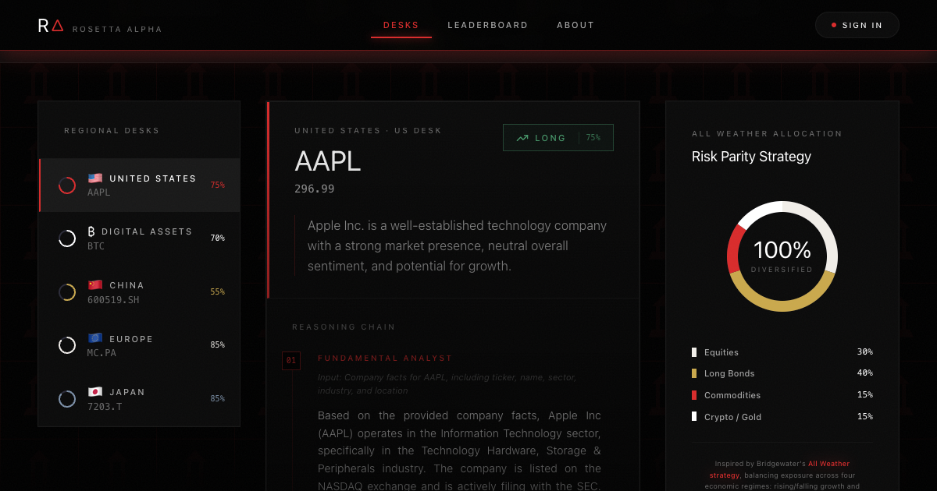The height and width of the screenshot is (491, 937).
Task: Click the Rosetta Alpha brand name
Action: [x=117, y=30]
